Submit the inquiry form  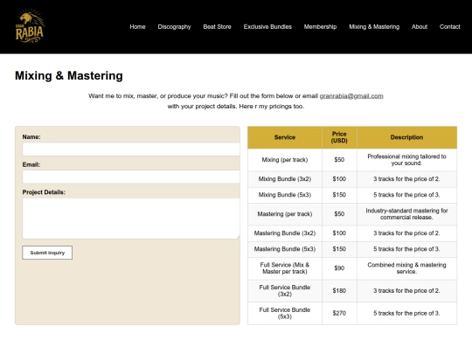47,253
